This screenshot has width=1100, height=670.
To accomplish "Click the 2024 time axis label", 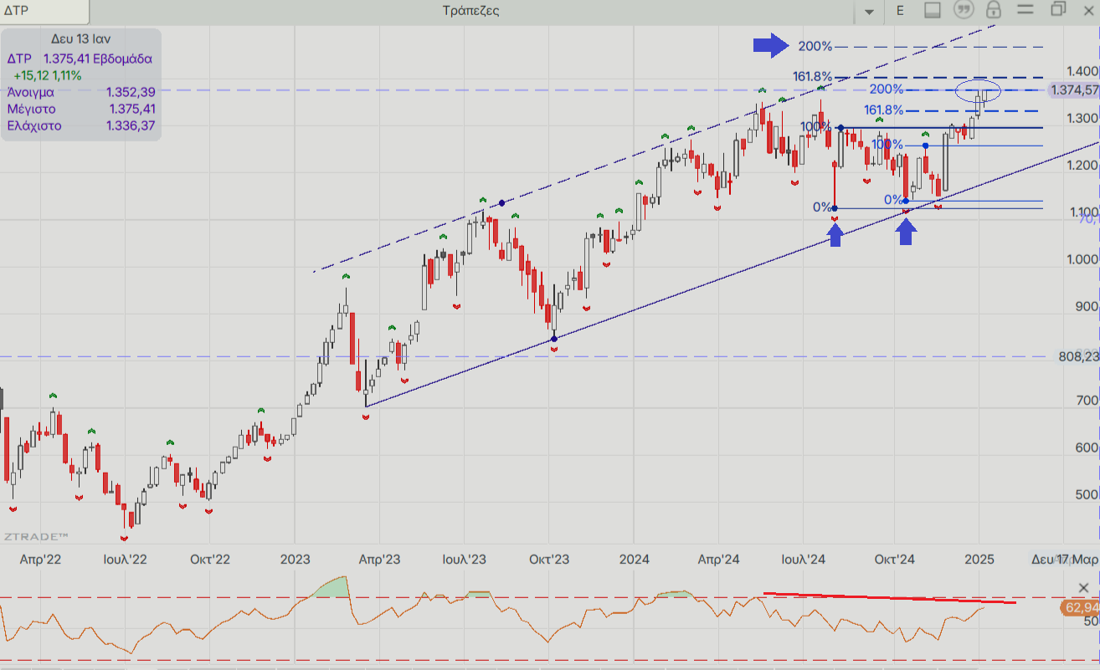I will [635, 559].
